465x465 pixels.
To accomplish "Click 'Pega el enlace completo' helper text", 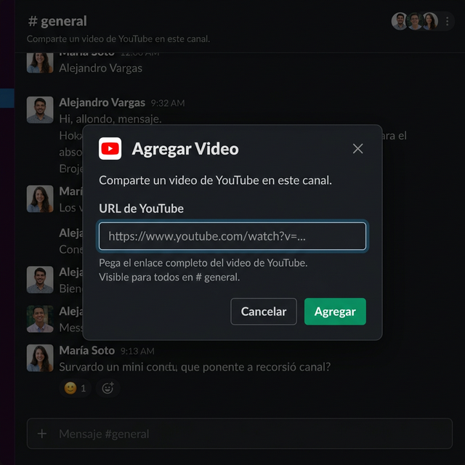I will tap(203, 263).
